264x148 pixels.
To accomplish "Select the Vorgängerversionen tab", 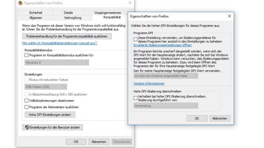I will click(x=107, y=13).
